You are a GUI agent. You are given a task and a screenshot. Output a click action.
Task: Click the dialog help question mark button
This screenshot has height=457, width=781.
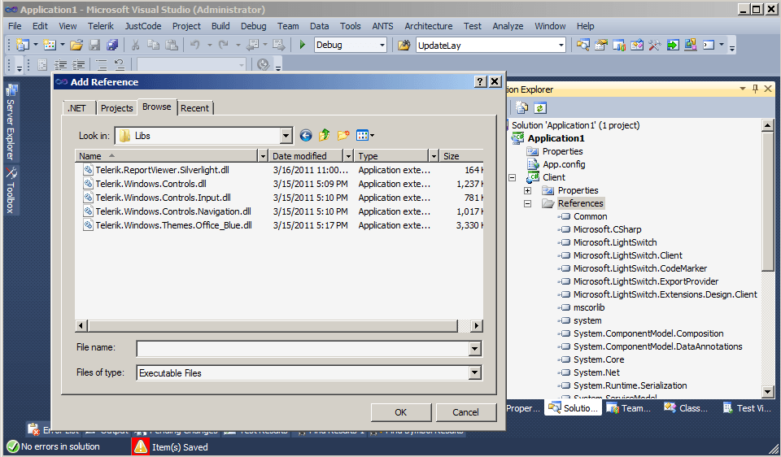(x=480, y=81)
